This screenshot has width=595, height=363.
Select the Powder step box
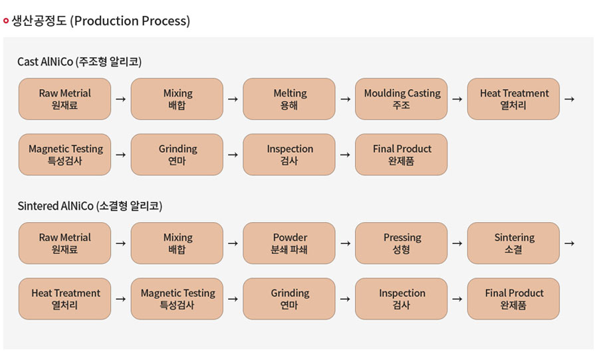pos(289,243)
